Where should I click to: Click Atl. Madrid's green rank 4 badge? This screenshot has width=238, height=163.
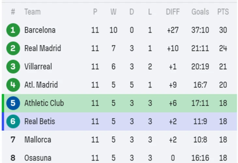(x=13, y=85)
